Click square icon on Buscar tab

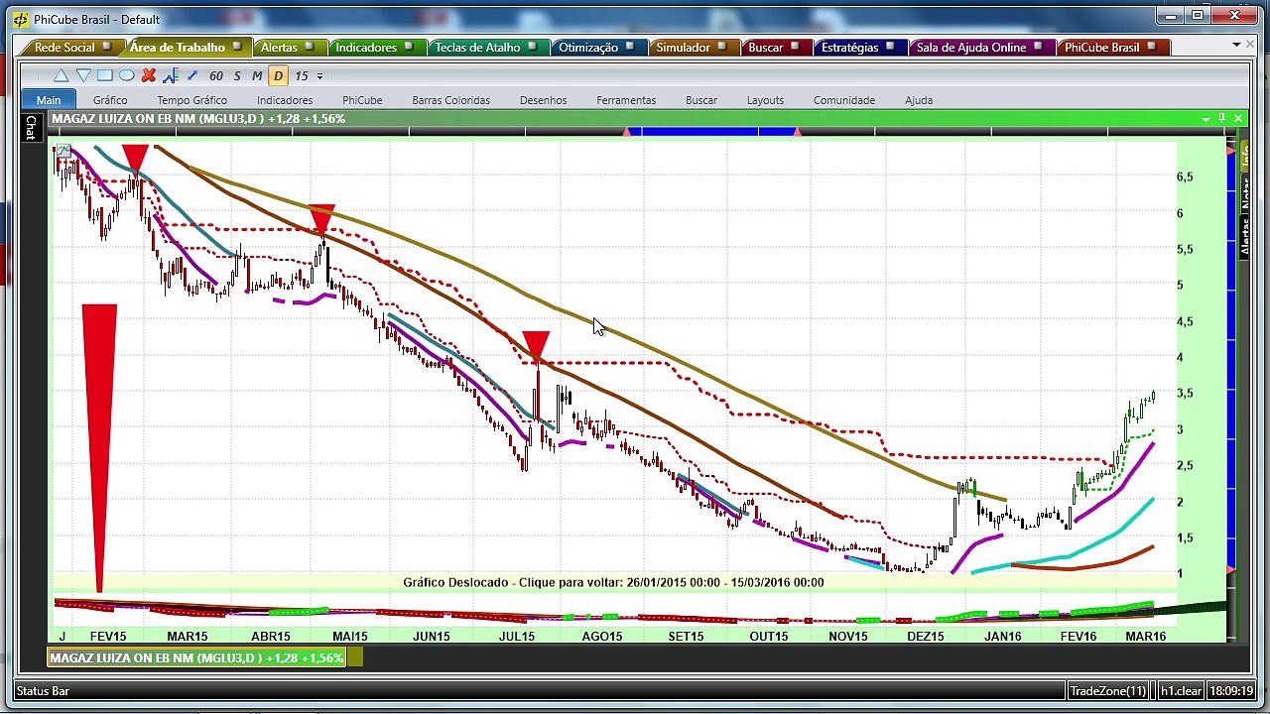click(796, 47)
